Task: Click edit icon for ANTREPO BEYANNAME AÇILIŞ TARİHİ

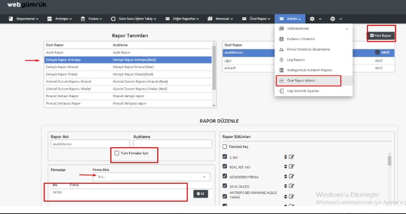Action: coord(292,196)
